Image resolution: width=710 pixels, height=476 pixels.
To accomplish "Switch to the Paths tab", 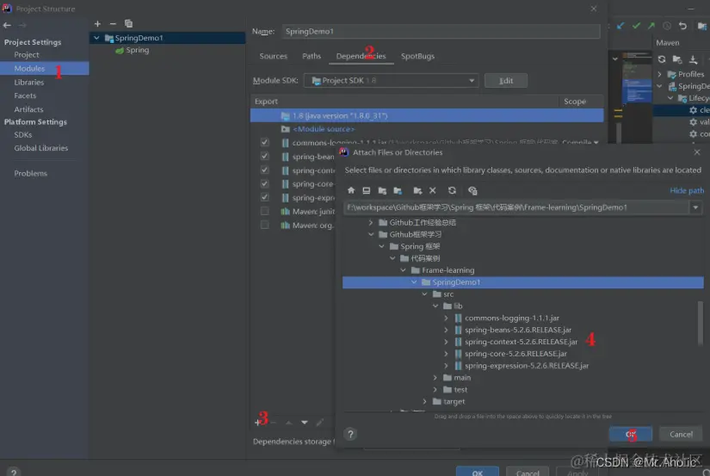I will (312, 56).
